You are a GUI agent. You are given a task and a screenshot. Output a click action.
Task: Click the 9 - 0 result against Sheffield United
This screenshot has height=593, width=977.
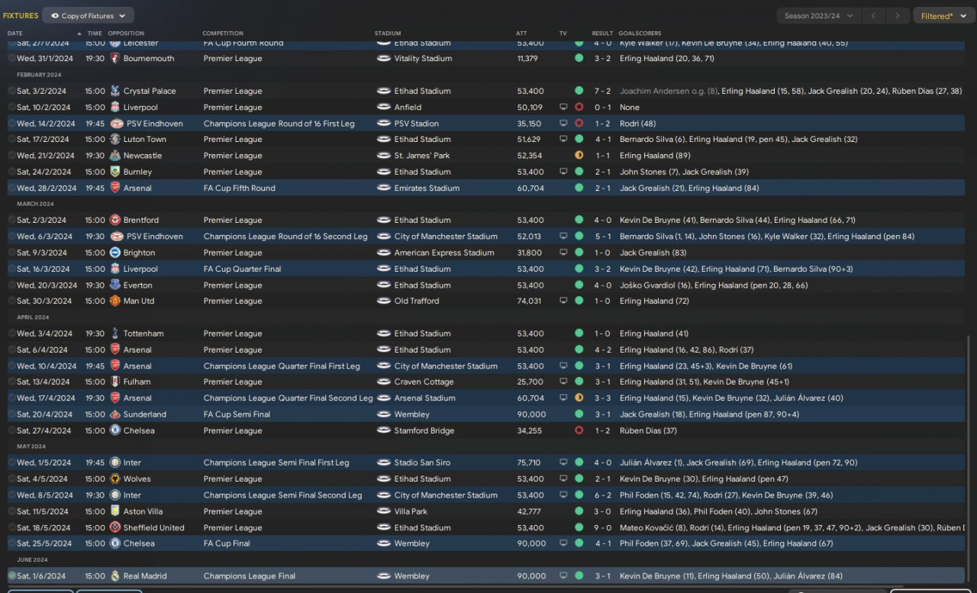tap(602, 527)
